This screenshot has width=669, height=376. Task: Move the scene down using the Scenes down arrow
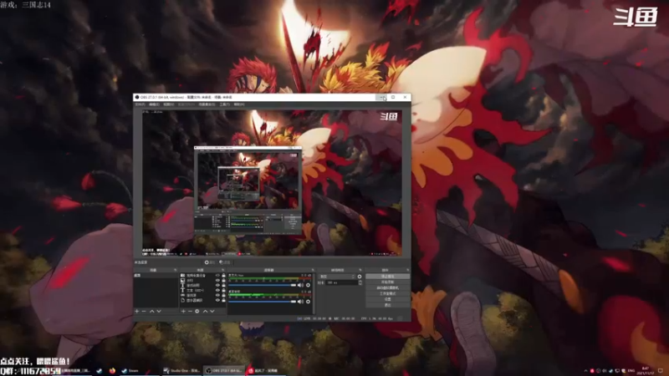click(x=159, y=311)
